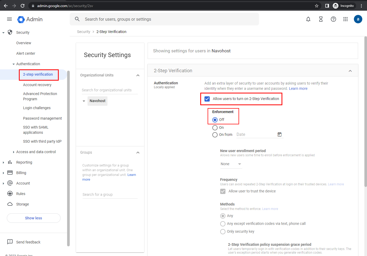Select the On from enforcement option
Viewport: 367px width, 256px height.
tap(215, 135)
